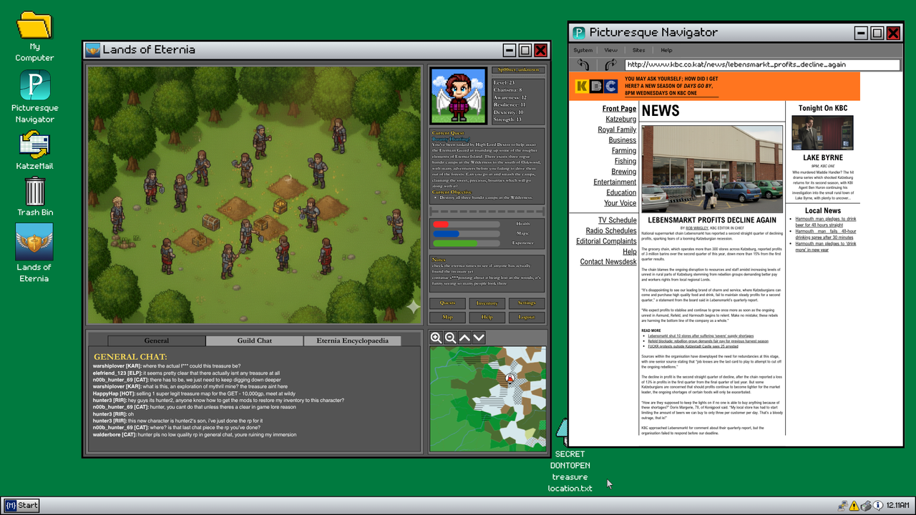This screenshot has height=515, width=916.
Task: Open the Royal Family news link
Action: point(617,130)
